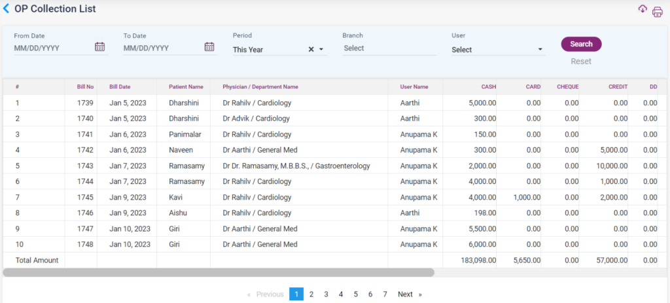Click the Patient Name column header
This screenshot has width=670, height=303.
[x=186, y=86]
